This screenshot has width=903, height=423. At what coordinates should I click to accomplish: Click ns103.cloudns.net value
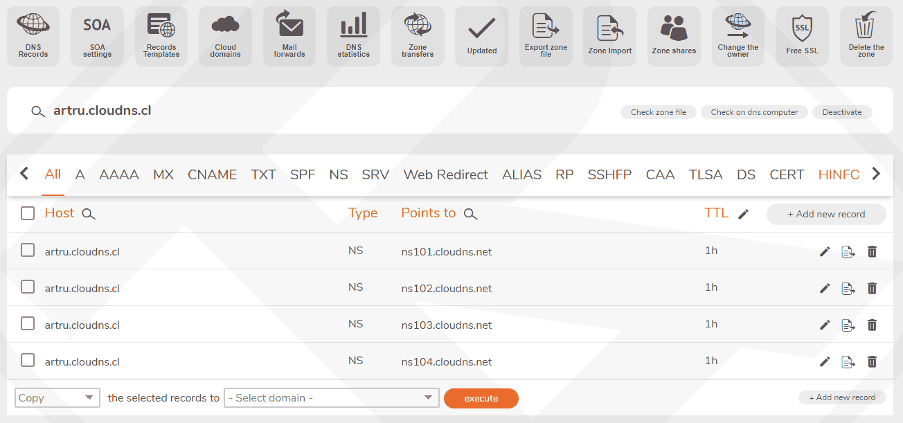[x=447, y=325]
